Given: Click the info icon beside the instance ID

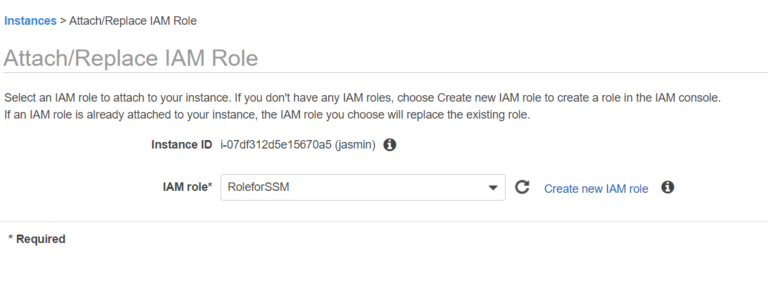Looking at the screenshot, I should pyautogui.click(x=390, y=145).
